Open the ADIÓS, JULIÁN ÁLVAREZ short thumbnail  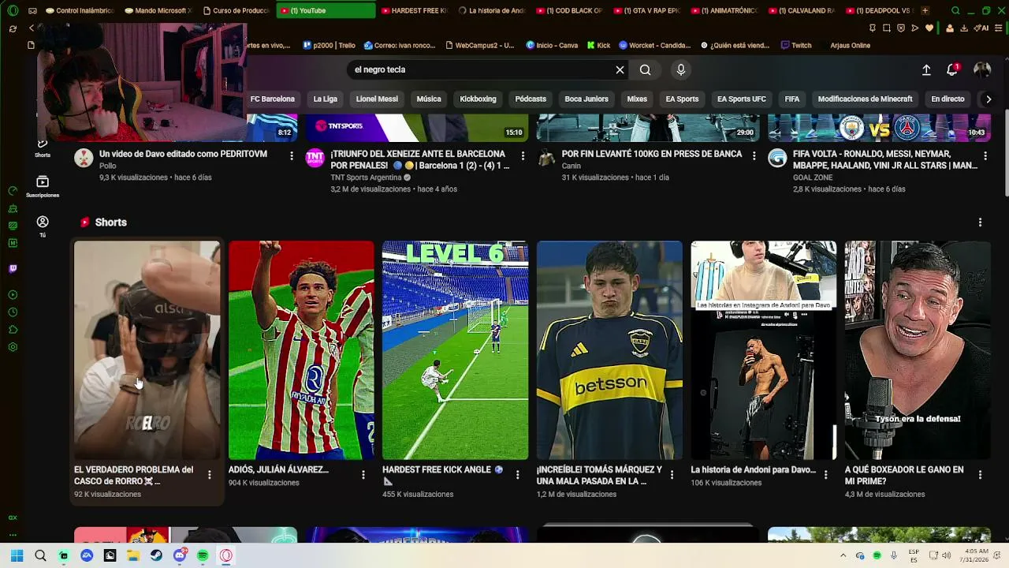301,350
